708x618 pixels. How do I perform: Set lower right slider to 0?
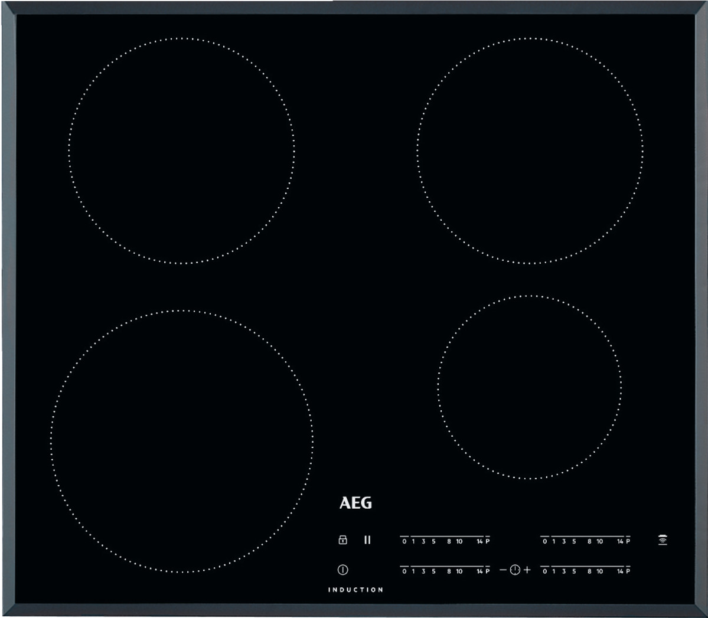pyautogui.click(x=544, y=571)
